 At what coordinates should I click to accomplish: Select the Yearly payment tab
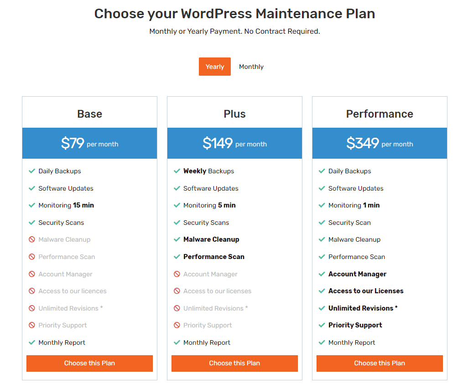click(214, 67)
